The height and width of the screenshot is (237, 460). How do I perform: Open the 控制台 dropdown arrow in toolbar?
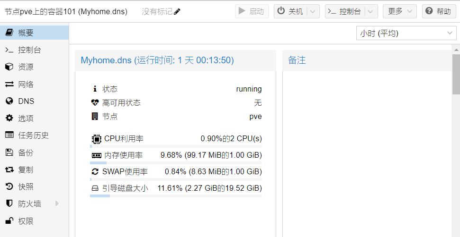click(370, 12)
